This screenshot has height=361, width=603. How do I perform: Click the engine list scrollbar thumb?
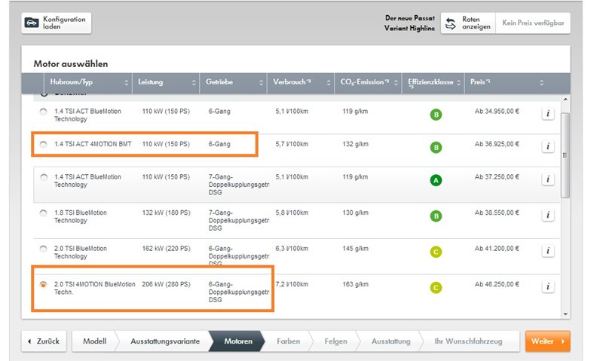565,155
